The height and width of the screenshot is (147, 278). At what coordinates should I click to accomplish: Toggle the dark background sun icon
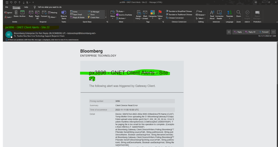229,32
